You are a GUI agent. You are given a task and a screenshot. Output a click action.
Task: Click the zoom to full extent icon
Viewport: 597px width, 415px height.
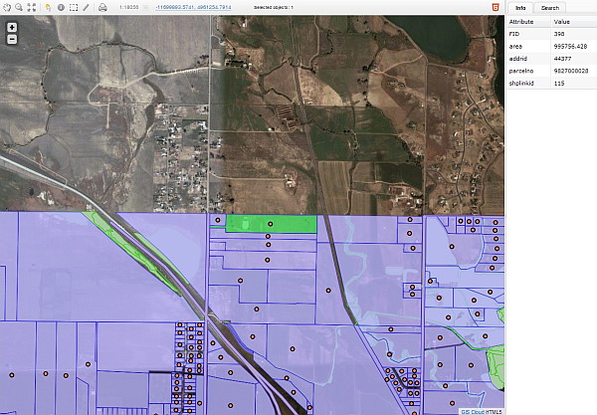tap(32, 7)
